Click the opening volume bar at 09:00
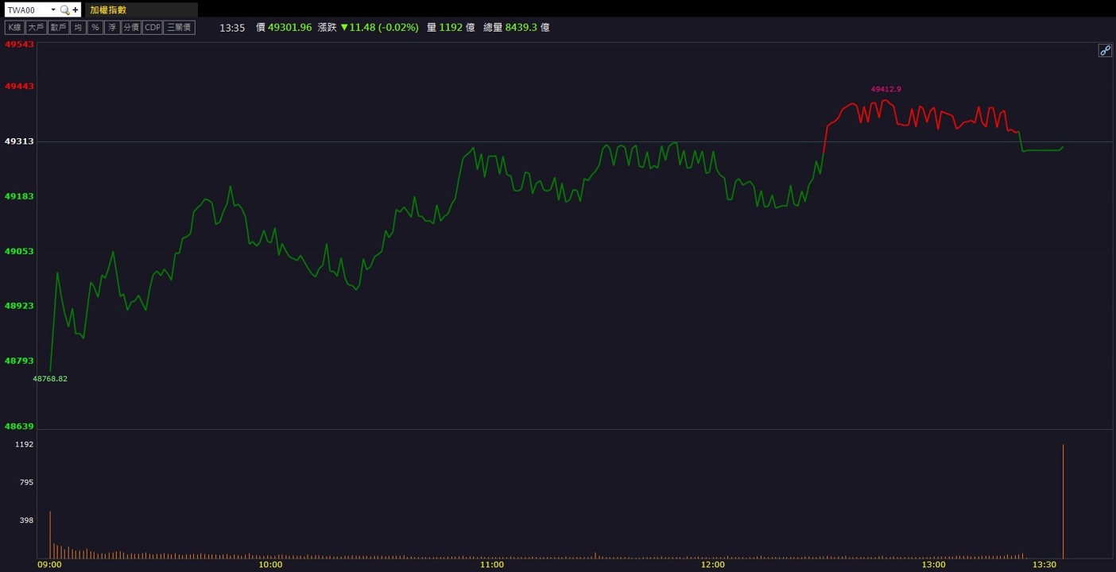The width and height of the screenshot is (1116, 572). coord(50,535)
